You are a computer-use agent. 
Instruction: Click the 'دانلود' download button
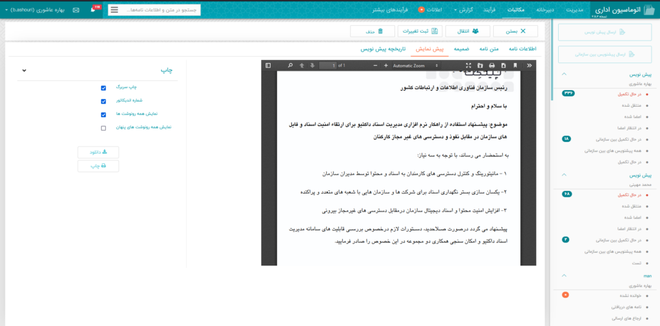[98, 152]
